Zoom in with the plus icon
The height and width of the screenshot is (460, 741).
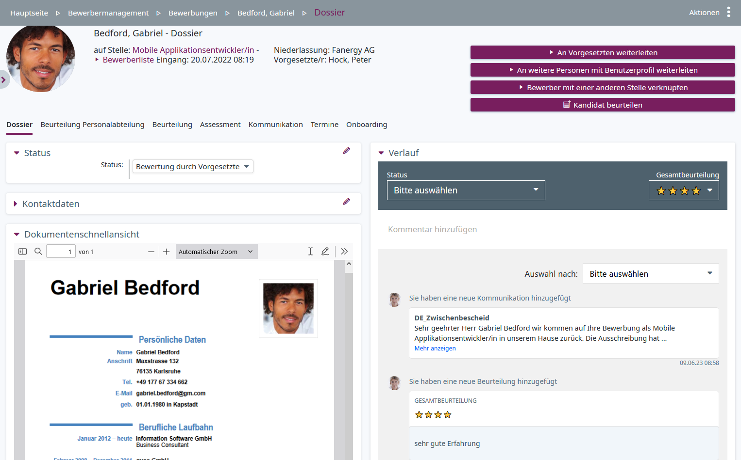click(x=167, y=252)
